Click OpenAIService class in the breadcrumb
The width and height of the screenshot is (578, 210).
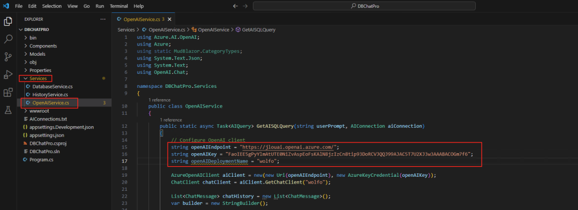click(210, 30)
